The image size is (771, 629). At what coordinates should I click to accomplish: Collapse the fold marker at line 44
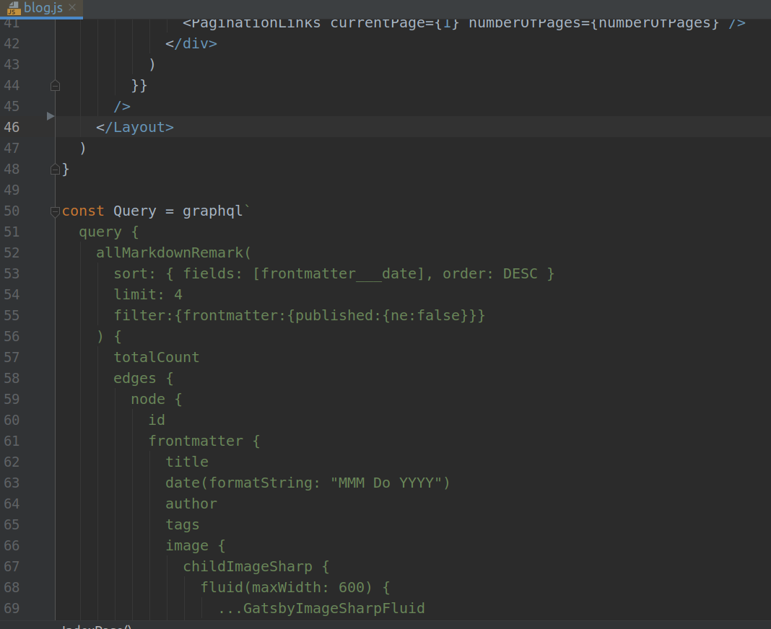[x=55, y=86]
